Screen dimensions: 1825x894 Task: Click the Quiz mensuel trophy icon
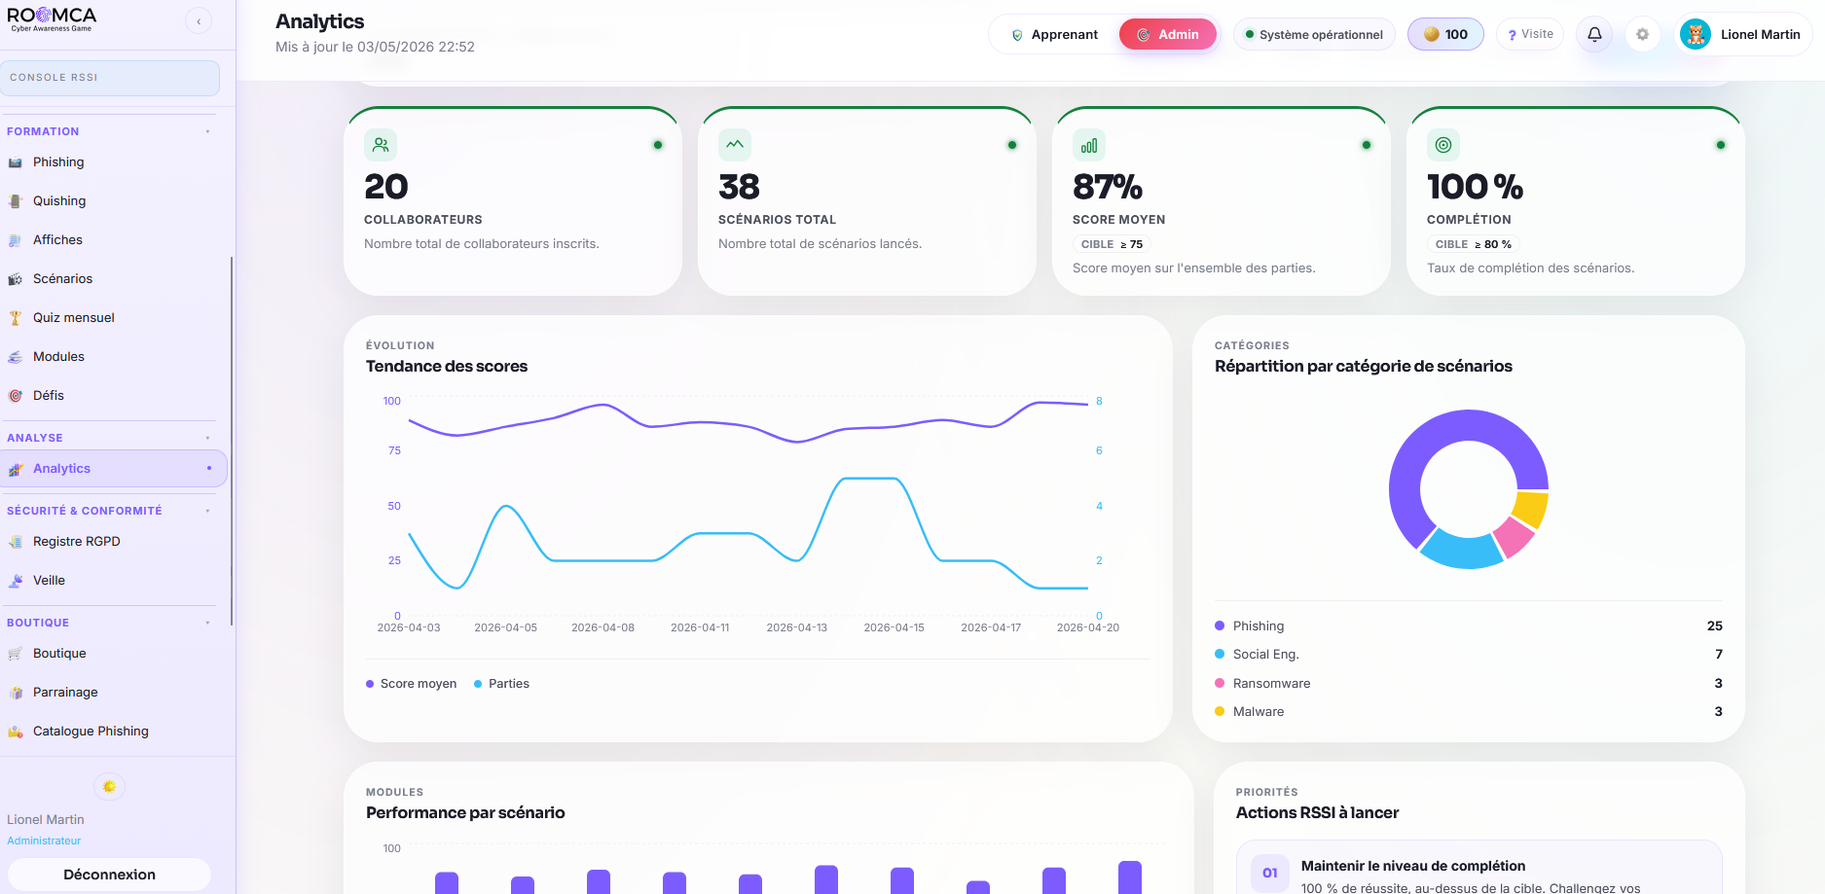coord(16,318)
